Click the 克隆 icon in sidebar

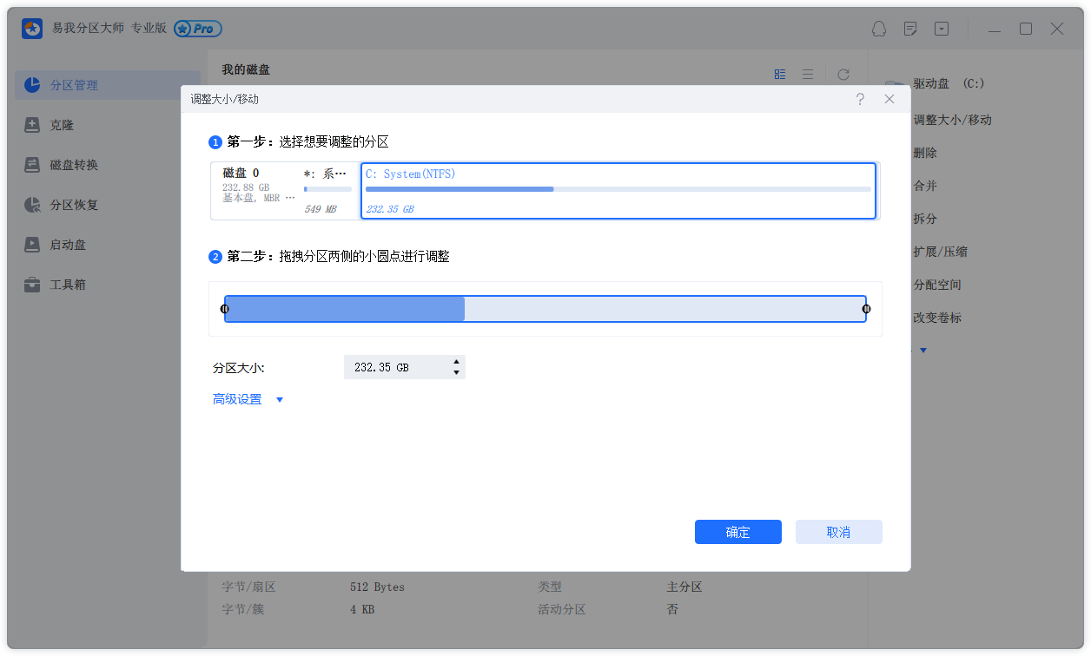32,125
